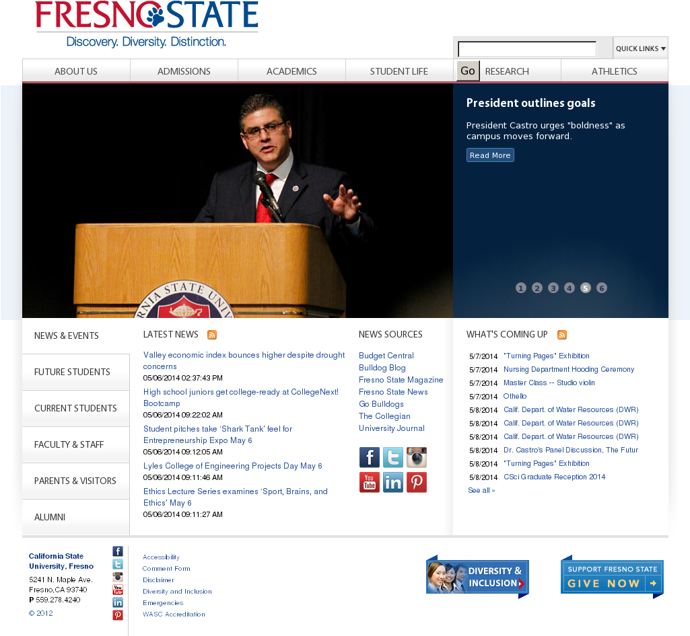Open the Athletics menu

615,71
